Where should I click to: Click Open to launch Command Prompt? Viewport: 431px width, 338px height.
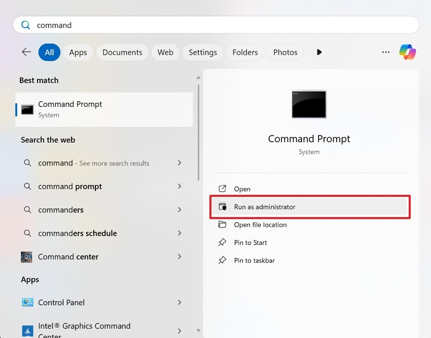point(242,189)
